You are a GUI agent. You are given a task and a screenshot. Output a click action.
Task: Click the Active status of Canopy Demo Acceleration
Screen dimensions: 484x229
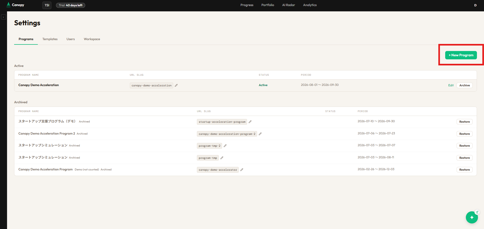point(263,85)
